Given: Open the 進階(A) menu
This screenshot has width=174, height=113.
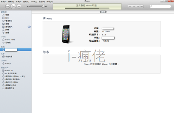Looking at the screenshot, I should click(42, 1).
